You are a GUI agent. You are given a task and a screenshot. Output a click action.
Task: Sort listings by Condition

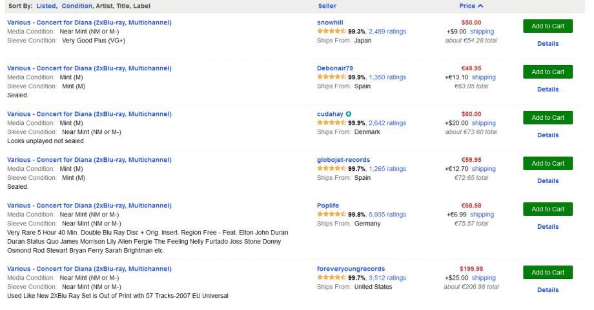(77, 6)
